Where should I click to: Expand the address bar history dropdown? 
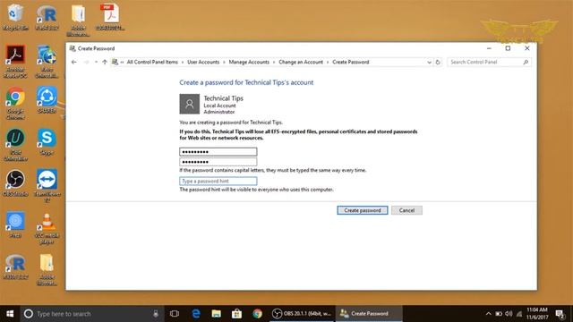(x=429, y=62)
